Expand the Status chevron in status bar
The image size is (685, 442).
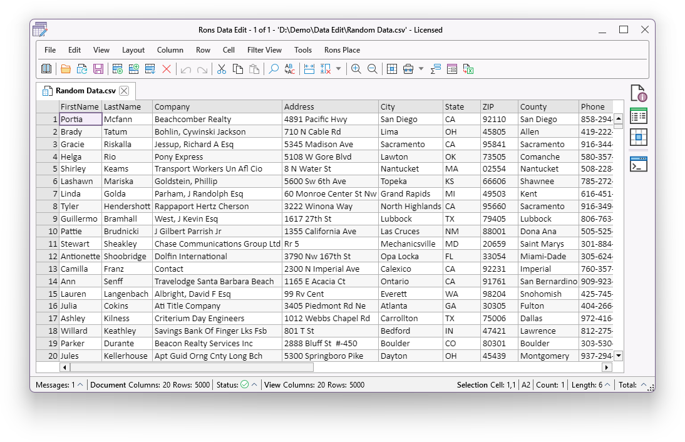(254, 385)
